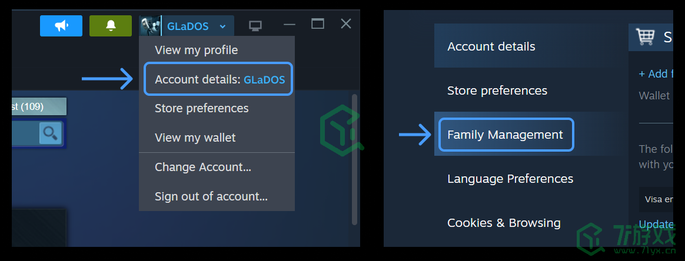Open notifications with the green bell icon

(x=111, y=26)
